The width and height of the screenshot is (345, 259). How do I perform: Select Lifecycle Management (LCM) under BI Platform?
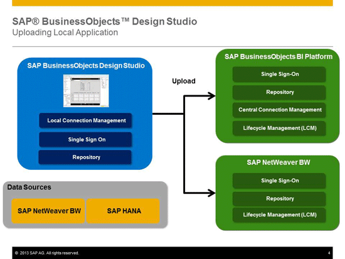(279, 128)
